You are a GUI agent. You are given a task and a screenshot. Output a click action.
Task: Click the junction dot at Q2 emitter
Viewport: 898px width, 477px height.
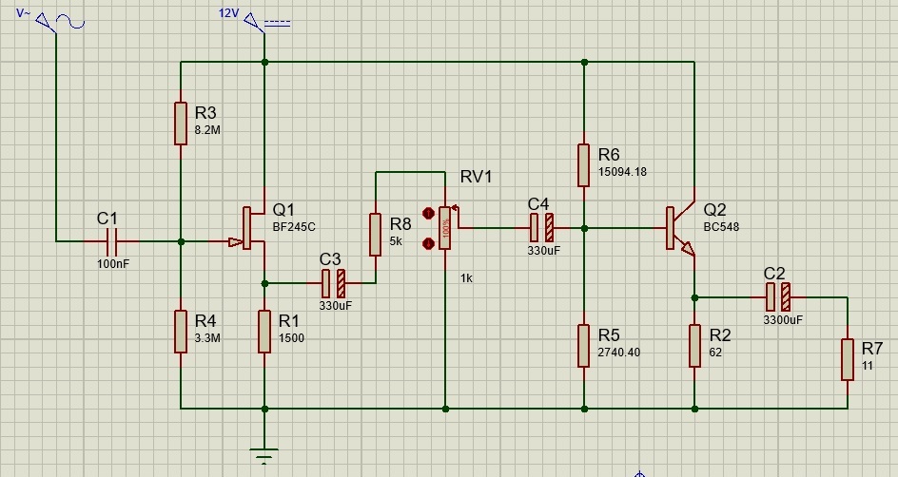(694, 297)
